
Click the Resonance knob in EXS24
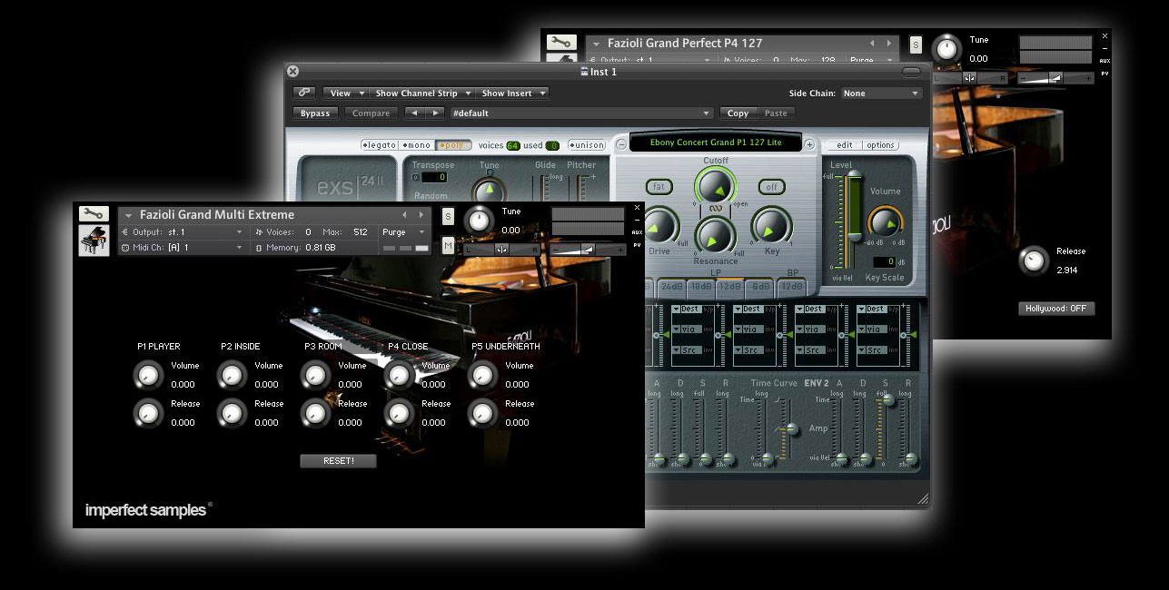(x=715, y=236)
